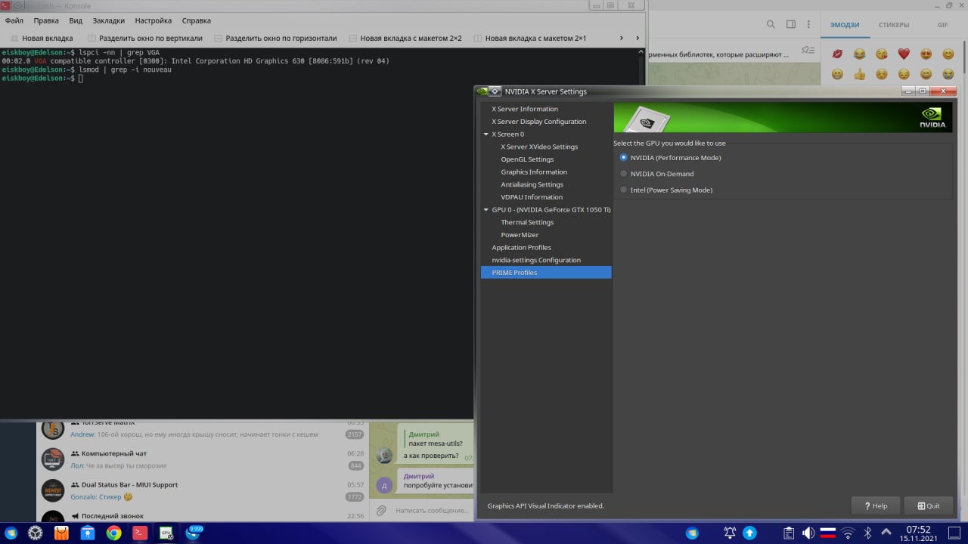Open OpenGL Settings in NVIDIA sidebar

click(x=527, y=159)
